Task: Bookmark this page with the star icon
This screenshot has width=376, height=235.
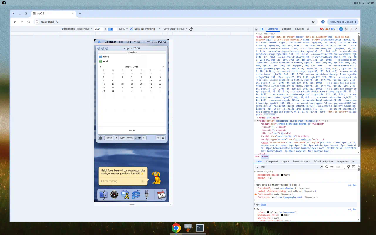Action: pyautogui.click(x=313, y=22)
